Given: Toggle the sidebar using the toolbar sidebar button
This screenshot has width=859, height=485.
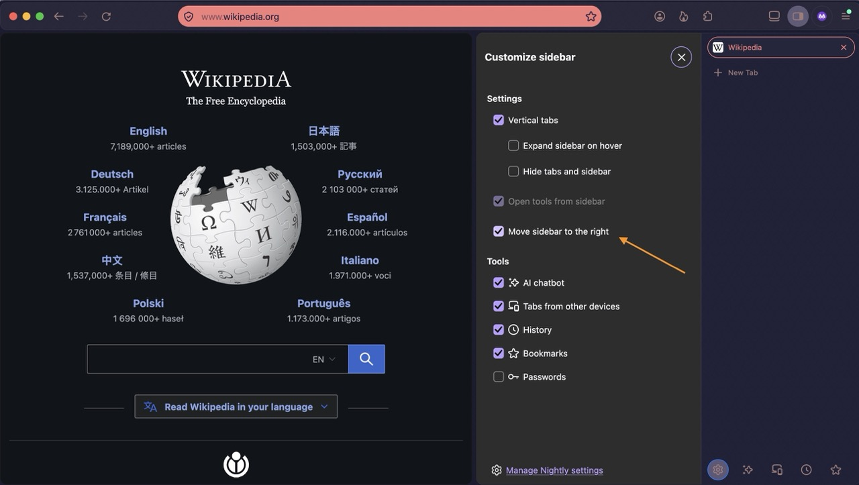Looking at the screenshot, I should (x=798, y=17).
